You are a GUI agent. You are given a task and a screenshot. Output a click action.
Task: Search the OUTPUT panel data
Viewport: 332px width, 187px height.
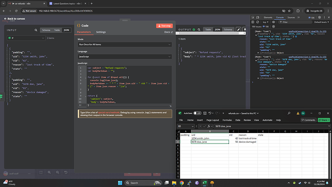point(199,30)
